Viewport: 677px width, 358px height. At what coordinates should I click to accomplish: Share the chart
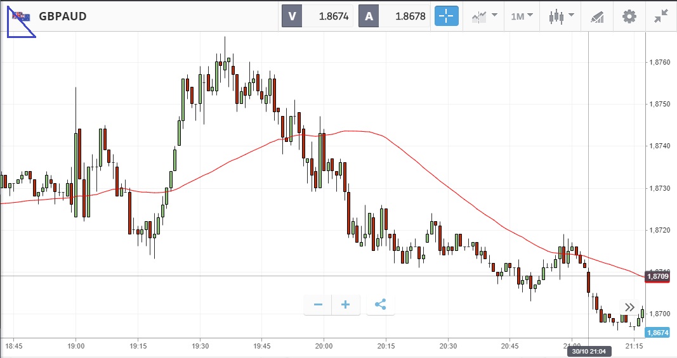click(380, 305)
